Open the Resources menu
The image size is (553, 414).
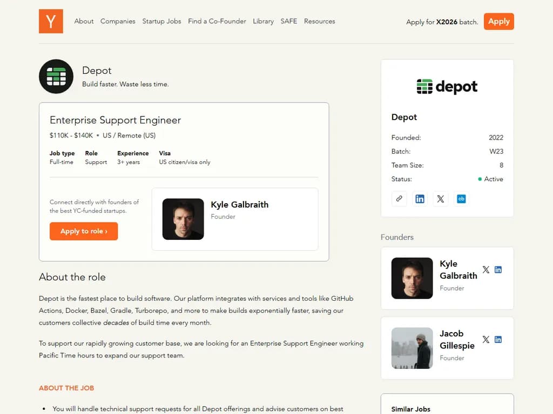(319, 22)
